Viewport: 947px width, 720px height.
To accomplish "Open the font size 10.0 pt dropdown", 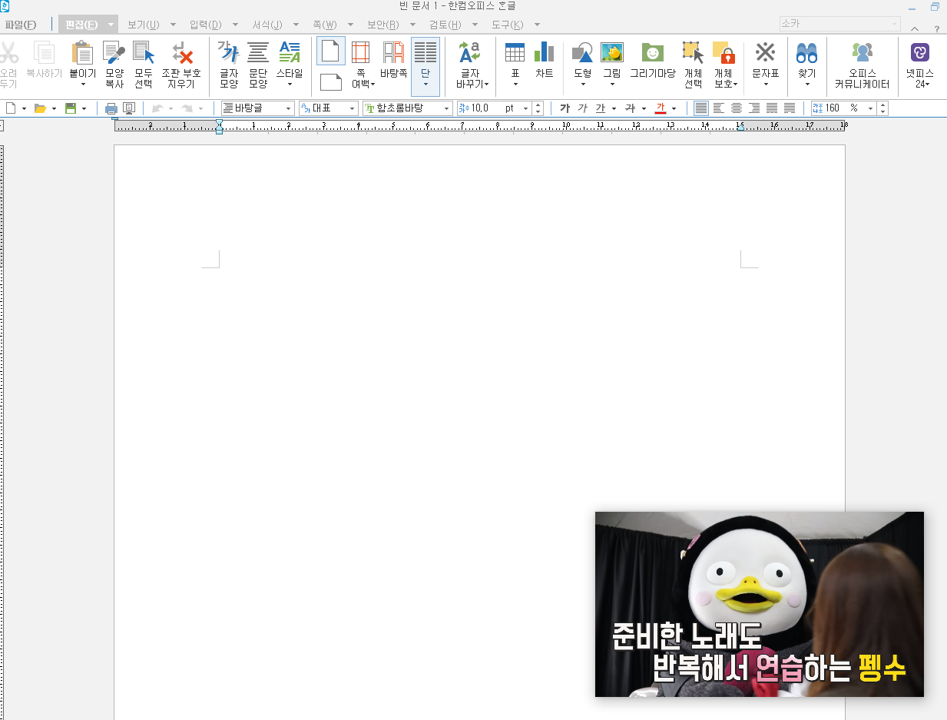I will pyautogui.click(x=526, y=108).
